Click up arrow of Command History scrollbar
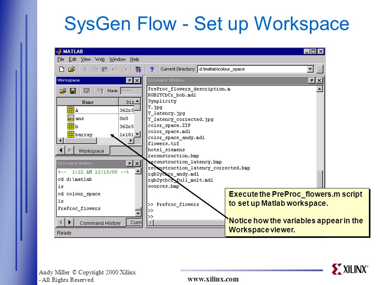 point(138,171)
